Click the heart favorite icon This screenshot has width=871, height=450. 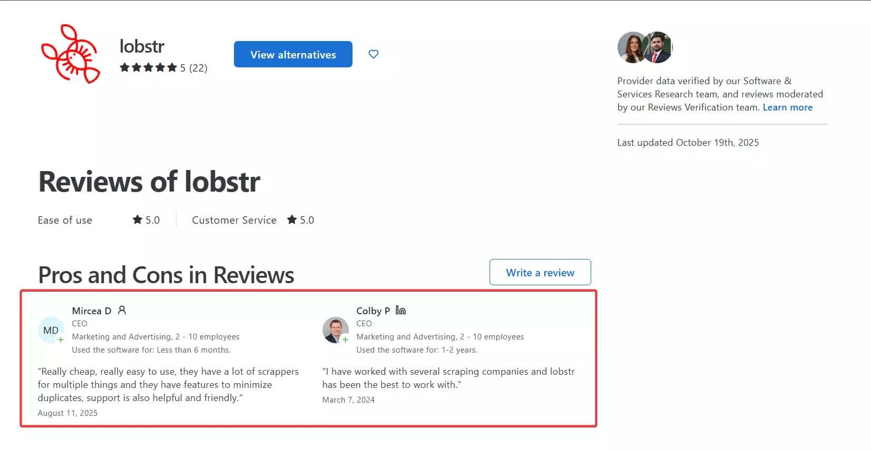[374, 54]
